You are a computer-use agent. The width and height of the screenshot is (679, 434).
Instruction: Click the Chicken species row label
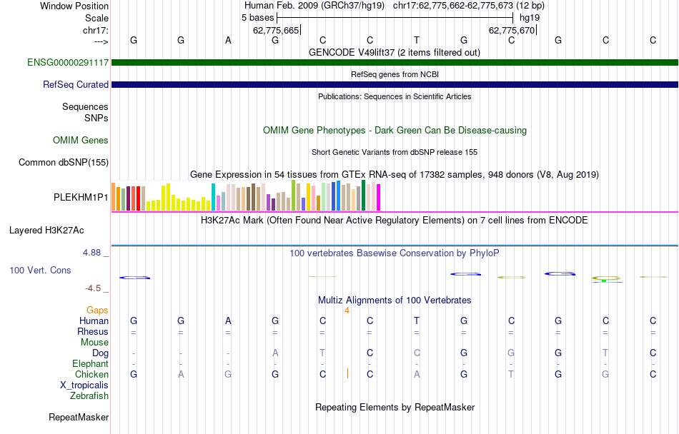point(91,374)
